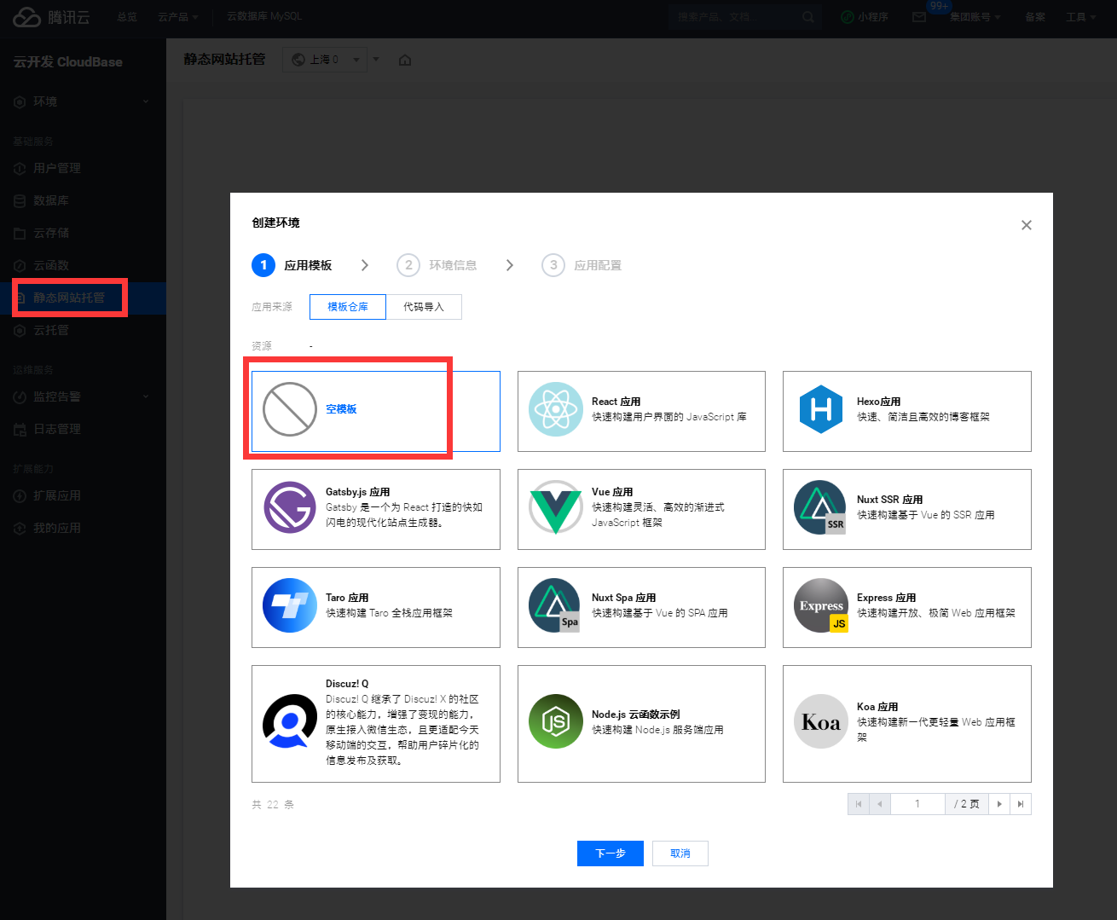Screen dimensions: 1117x920
Task: Click the 下一步 button
Action: tap(611, 853)
